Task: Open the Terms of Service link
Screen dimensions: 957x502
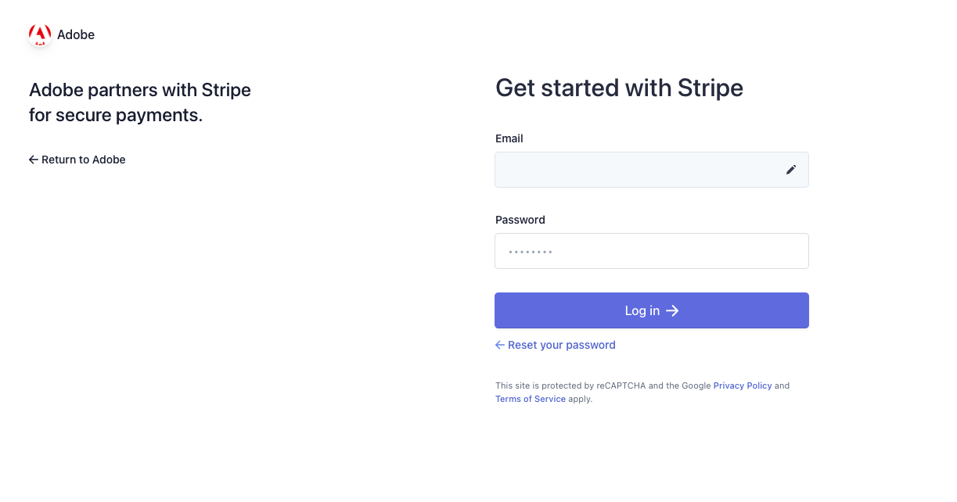Action: [531, 399]
